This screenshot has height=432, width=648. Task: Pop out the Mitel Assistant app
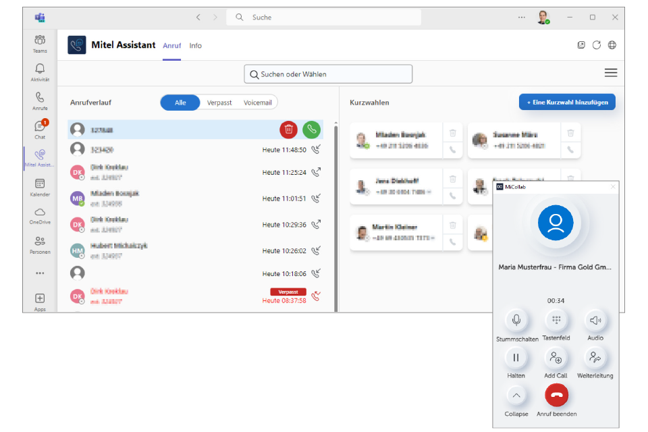(x=581, y=45)
